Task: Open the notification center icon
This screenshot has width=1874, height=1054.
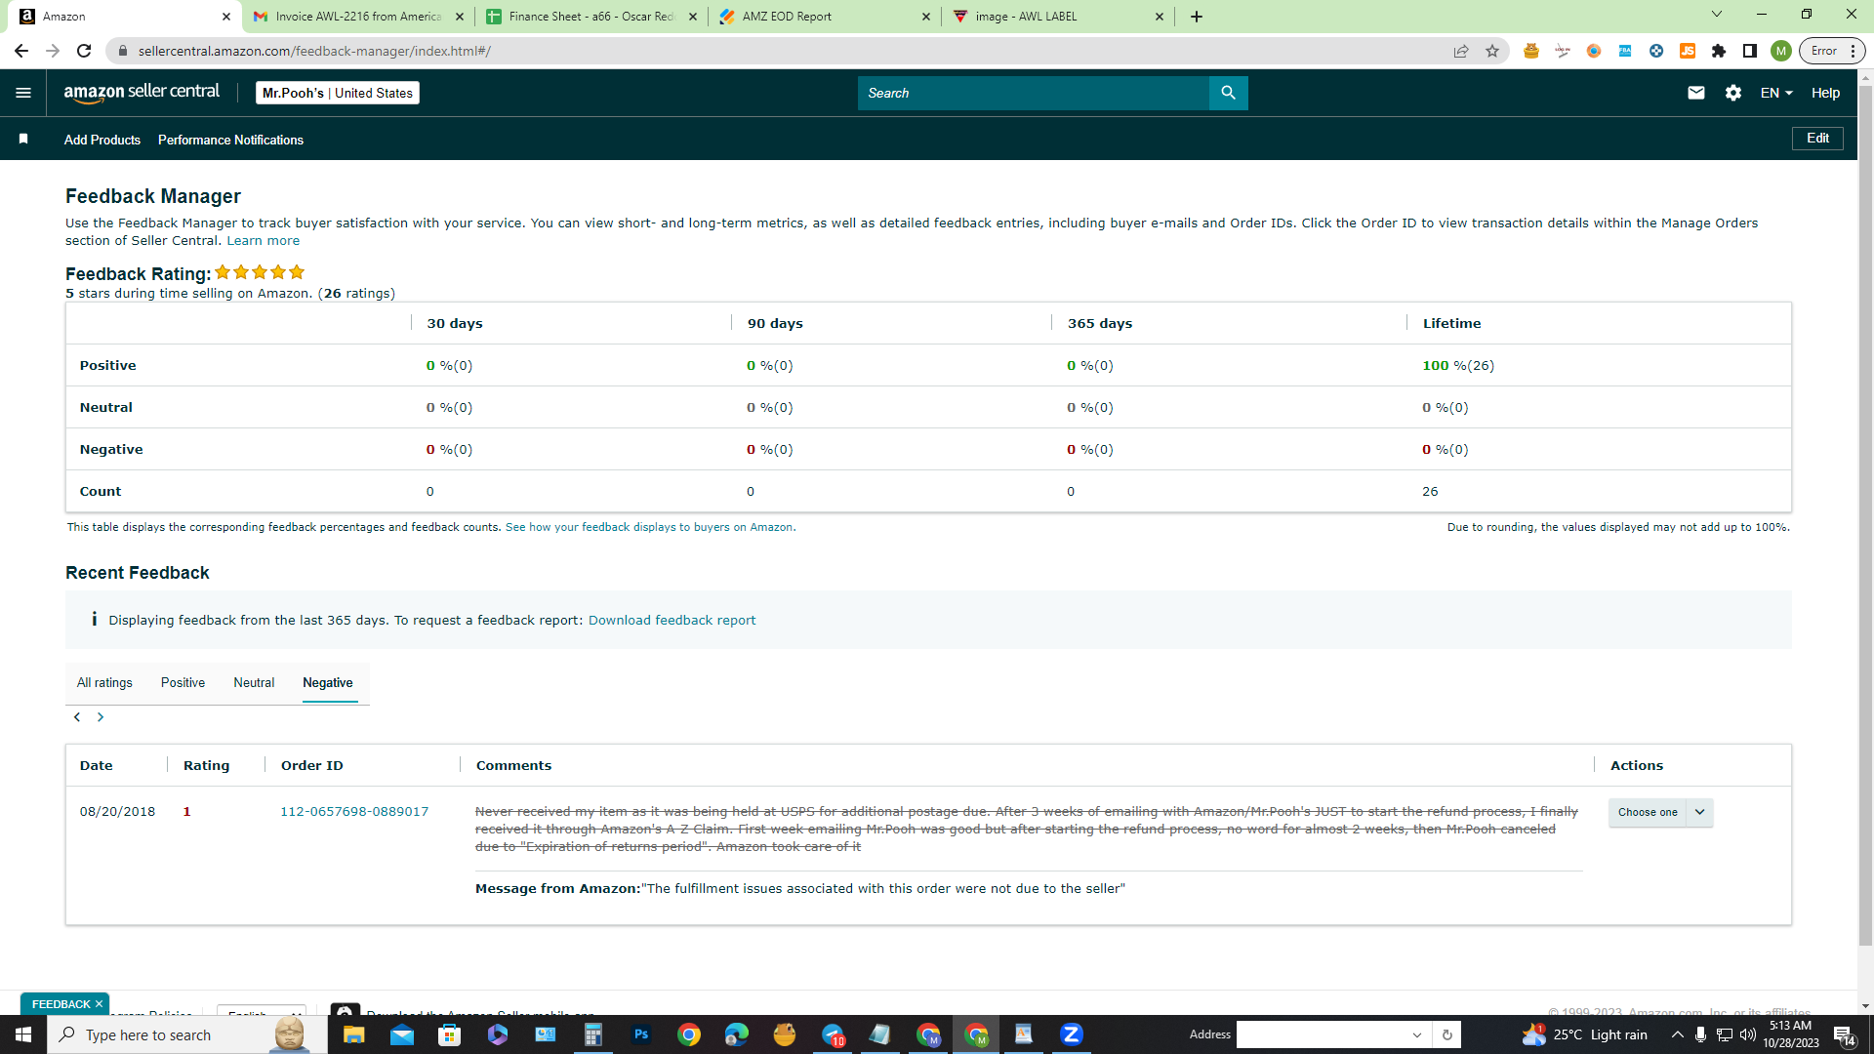Action: point(1844,1034)
